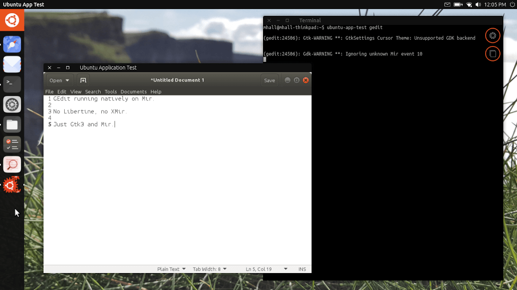The width and height of the screenshot is (517, 290).
Task: Open the Ubuntu home launcher button
Action: click(x=12, y=20)
